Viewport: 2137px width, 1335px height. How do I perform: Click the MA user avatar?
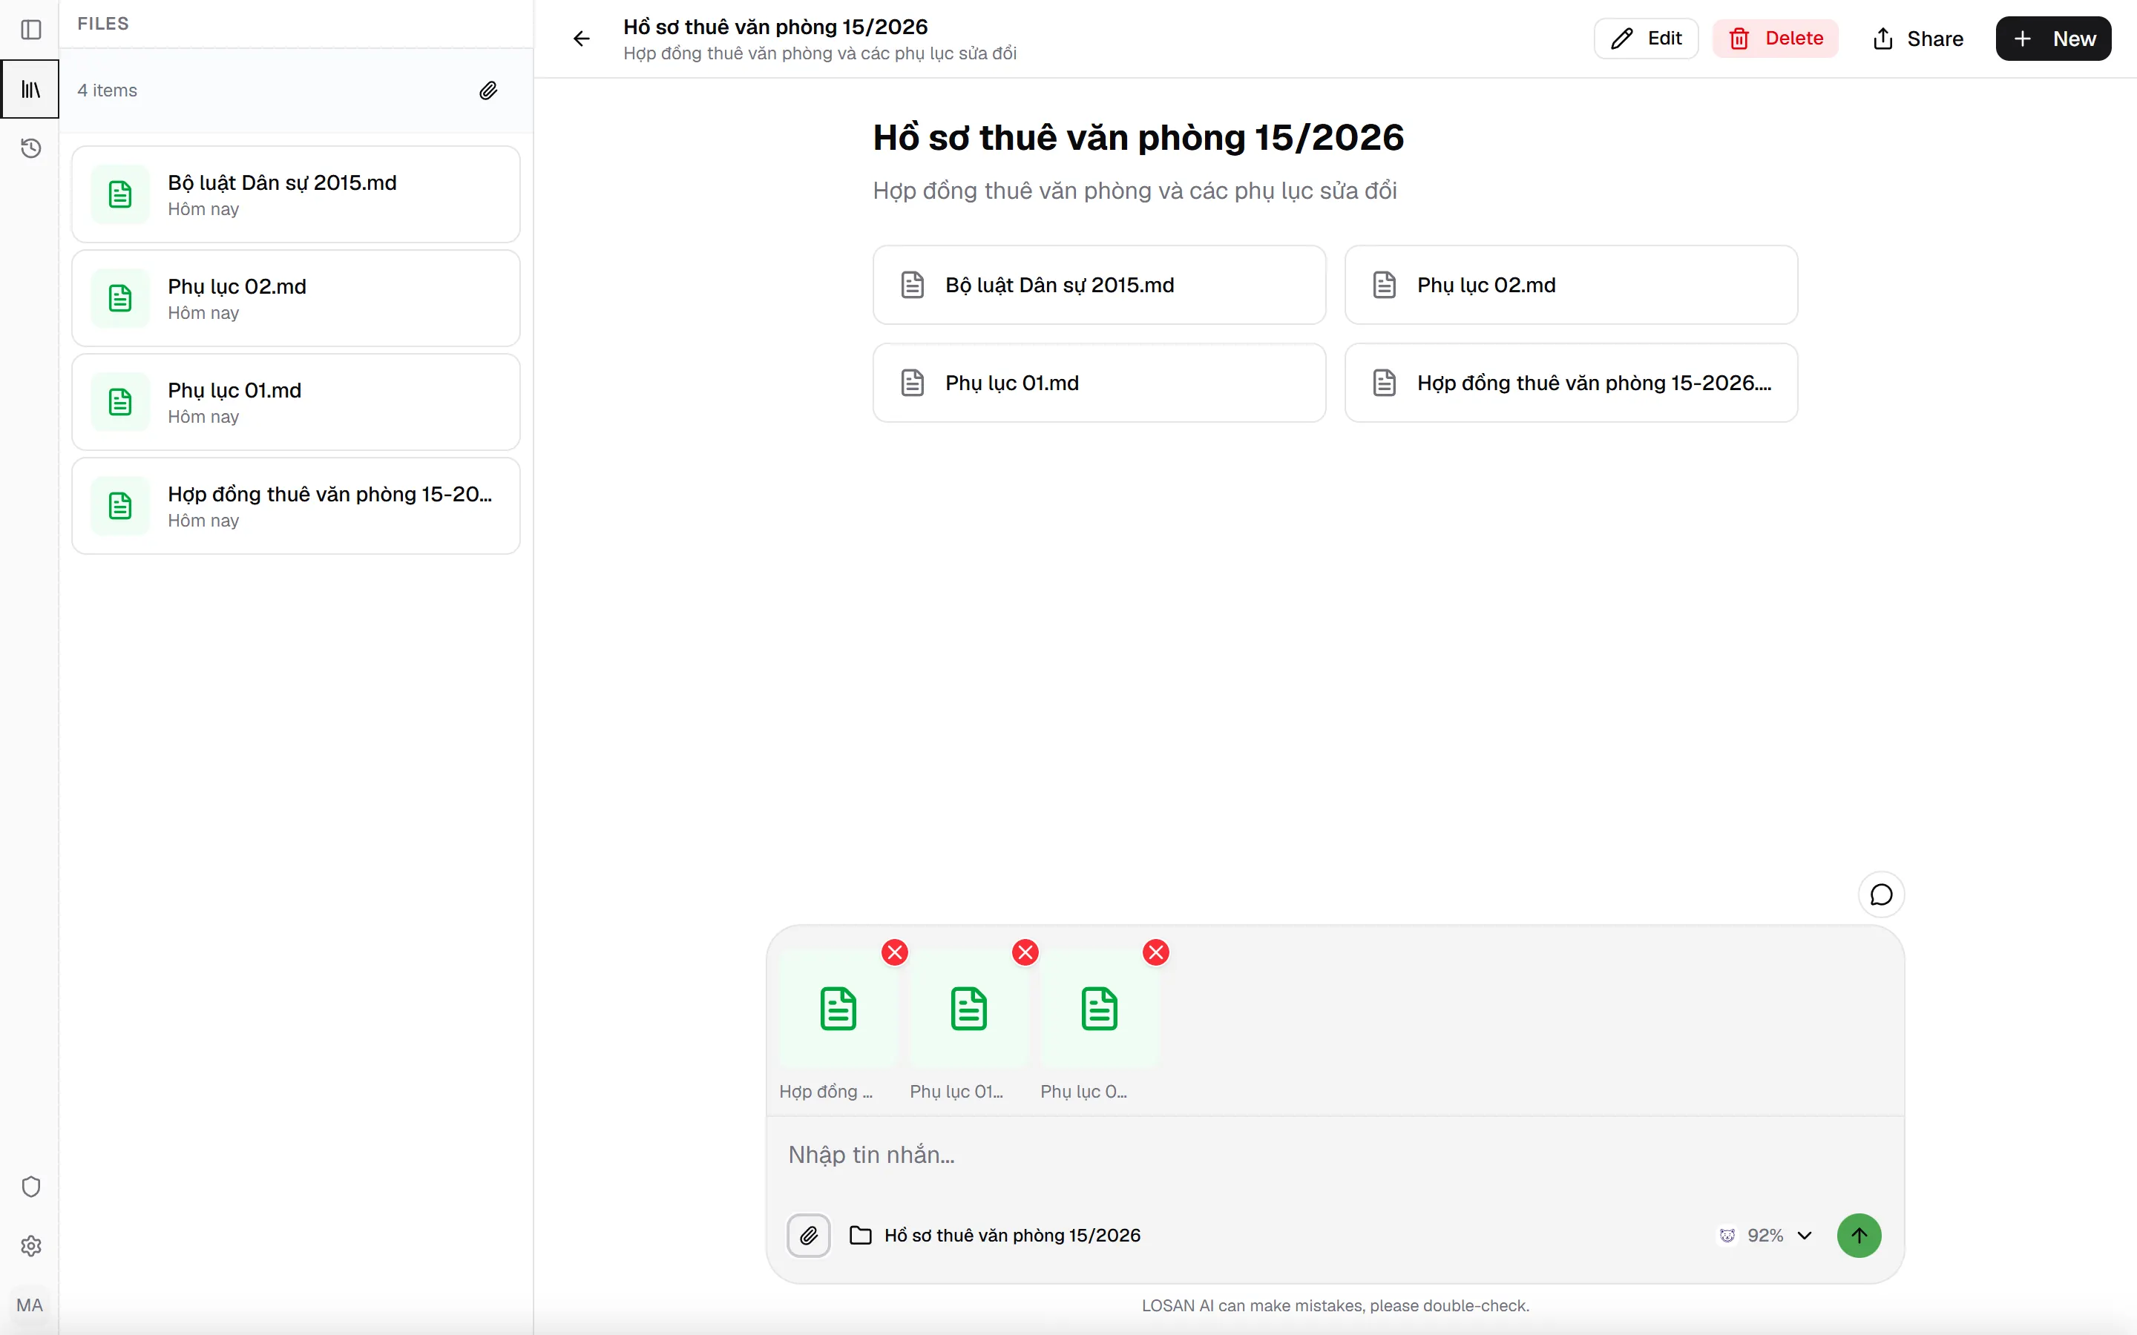tap(30, 1305)
